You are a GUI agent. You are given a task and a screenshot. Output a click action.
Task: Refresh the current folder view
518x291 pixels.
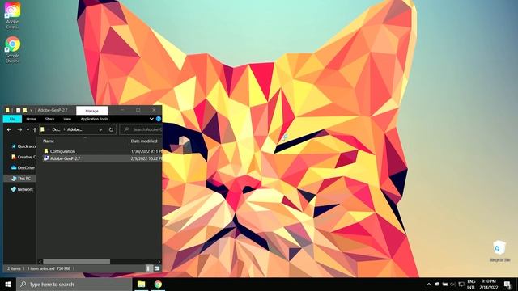(x=111, y=129)
